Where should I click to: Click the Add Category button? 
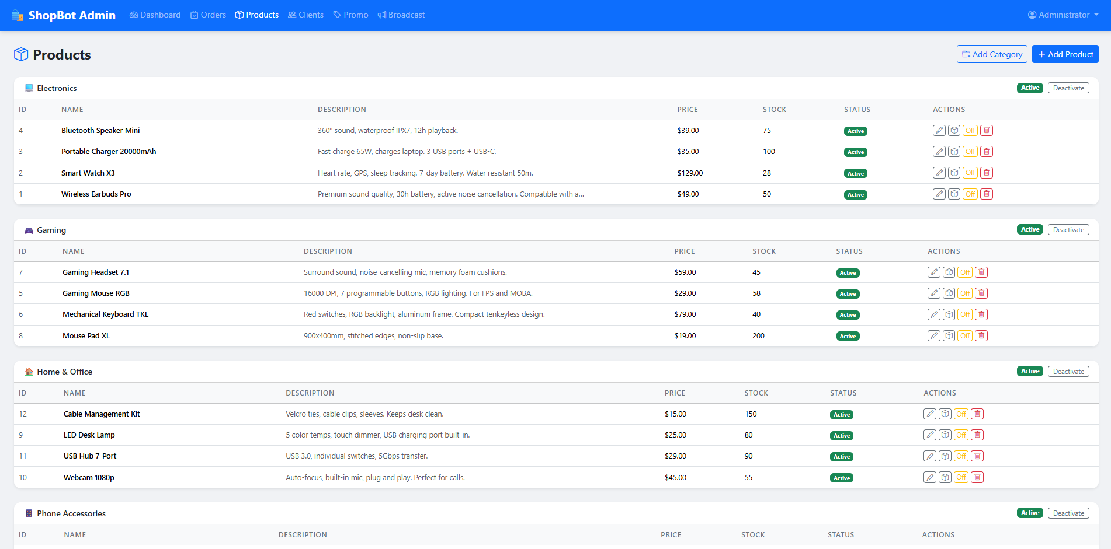[x=992, y=54]
